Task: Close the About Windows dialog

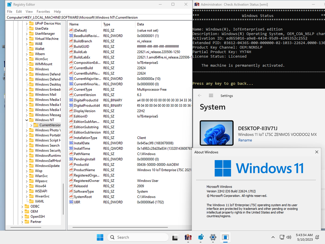Action: pyautogui.click(x=317, y=152)
